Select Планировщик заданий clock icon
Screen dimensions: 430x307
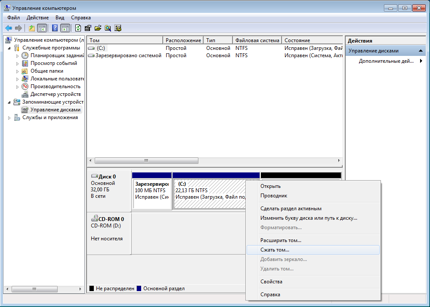tap(25, 55)
